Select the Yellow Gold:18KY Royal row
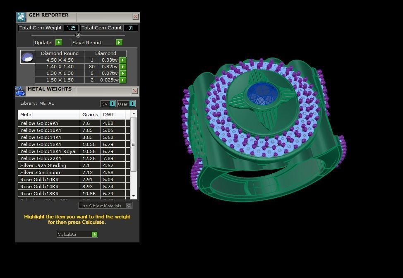 [74, 151]
